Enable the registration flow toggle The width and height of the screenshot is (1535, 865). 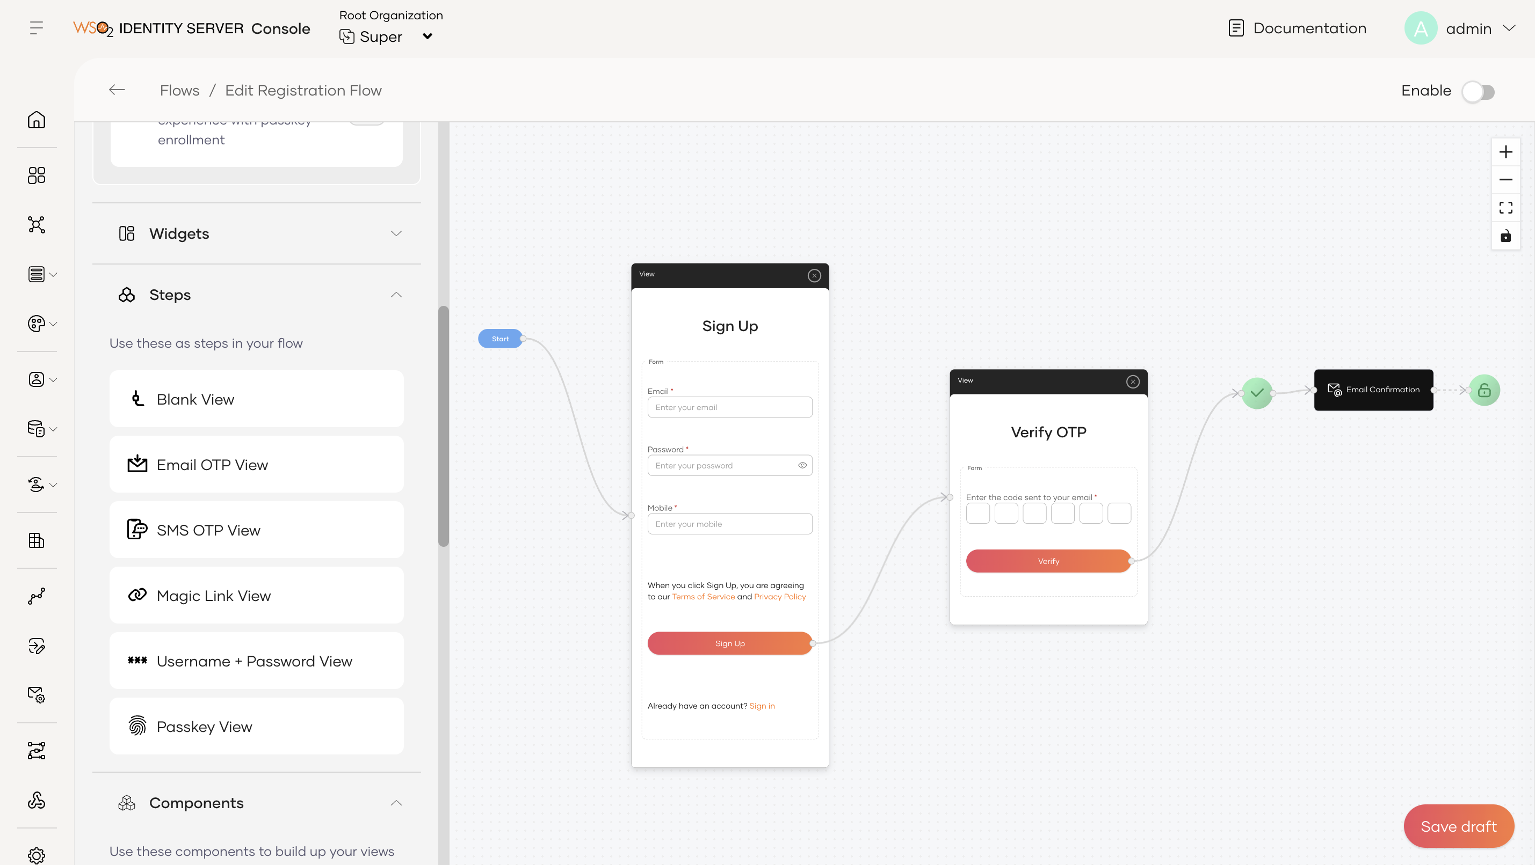pos(1479,91)
